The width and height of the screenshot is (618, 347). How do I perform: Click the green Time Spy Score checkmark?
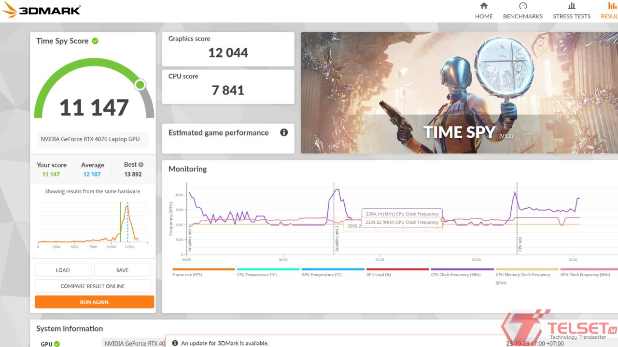click(x=95, y=41)
